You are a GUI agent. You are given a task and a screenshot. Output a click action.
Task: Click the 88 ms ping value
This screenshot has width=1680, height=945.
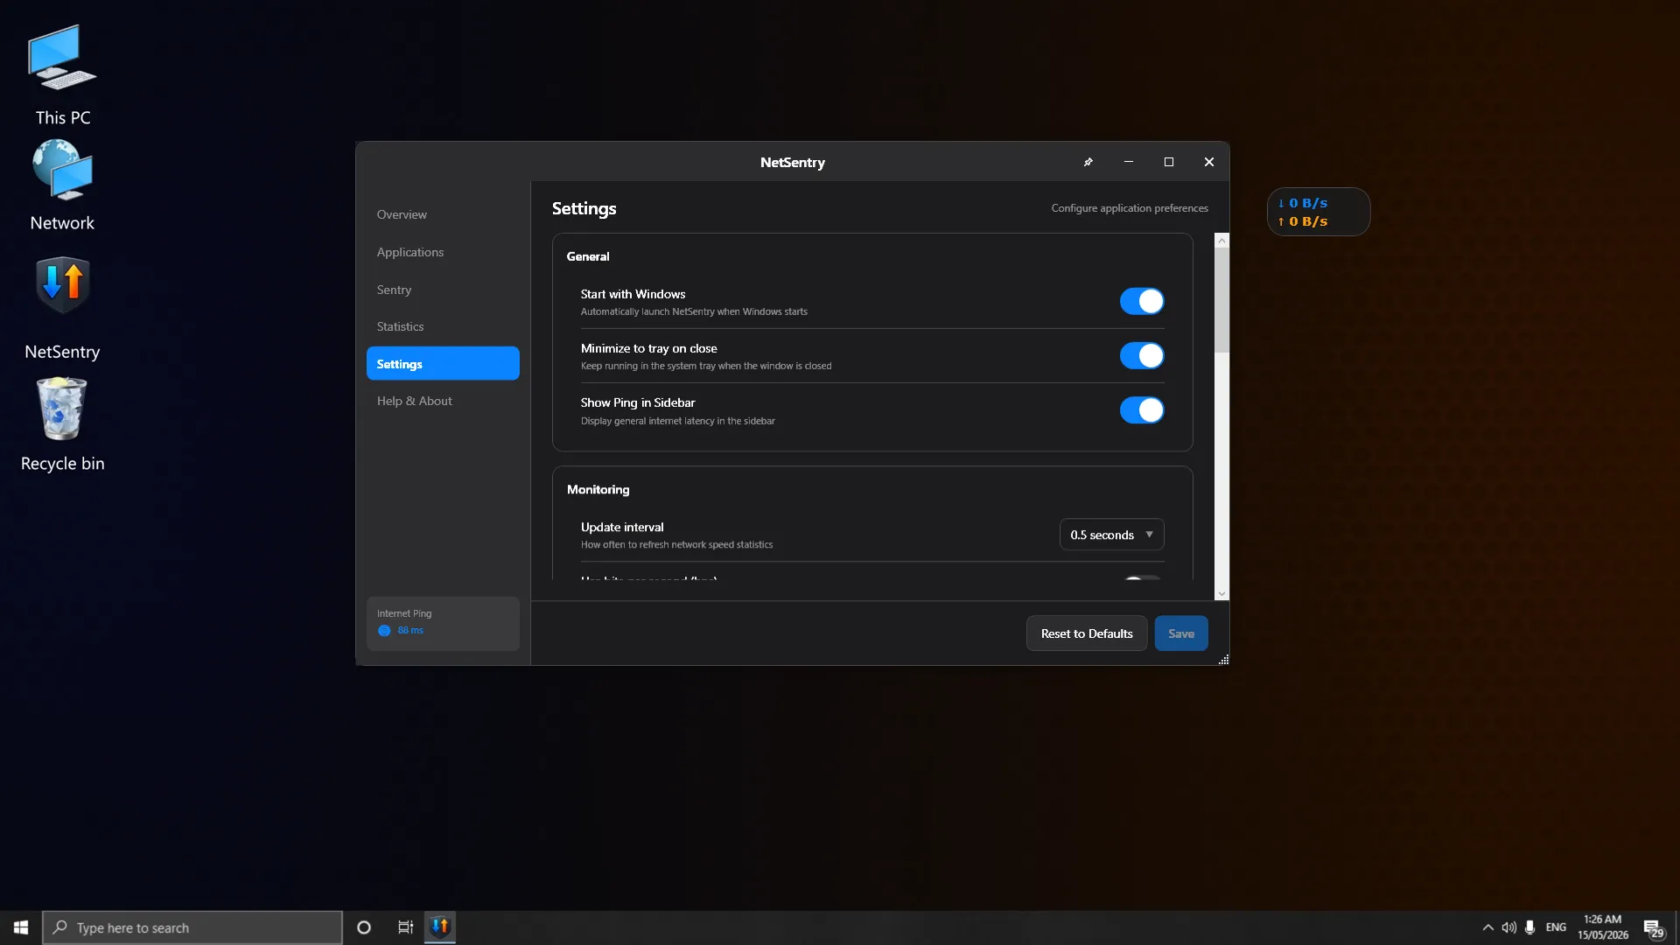pos(410,631)
